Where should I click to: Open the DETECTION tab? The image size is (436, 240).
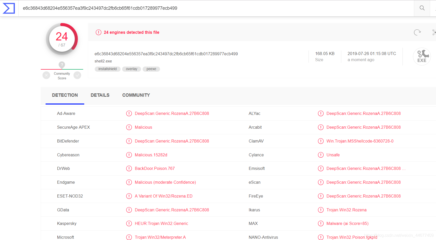pos(65,95)
